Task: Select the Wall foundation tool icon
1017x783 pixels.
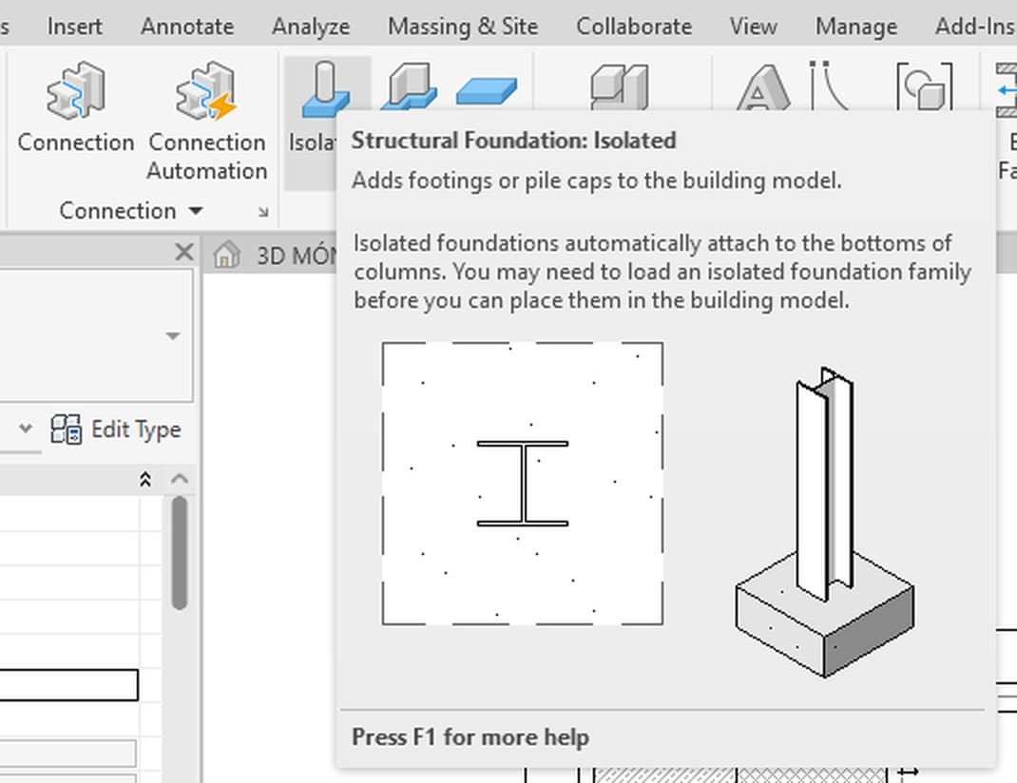Action: 409,86
